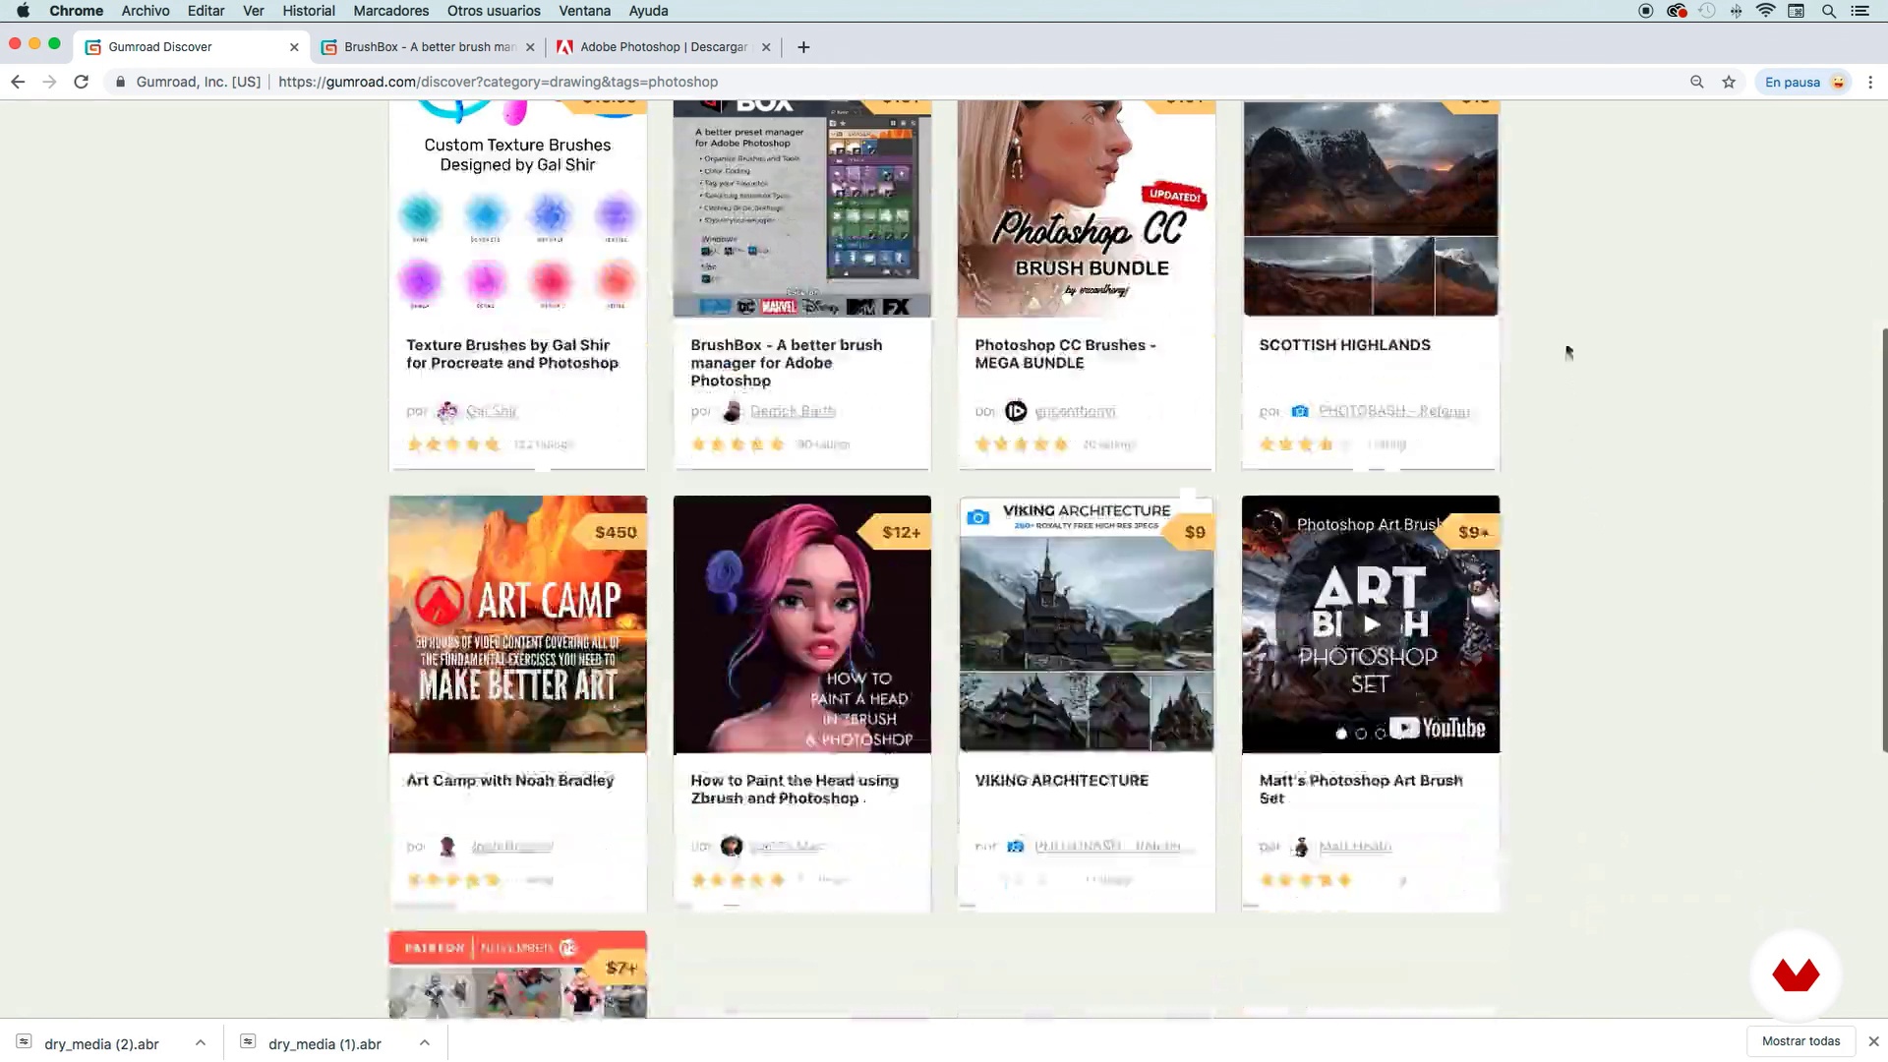Image resolution: width=1888 pixels, height=1062 pixels.
Task: Click the red floating logo button
Action: [x=1796, y=974]
